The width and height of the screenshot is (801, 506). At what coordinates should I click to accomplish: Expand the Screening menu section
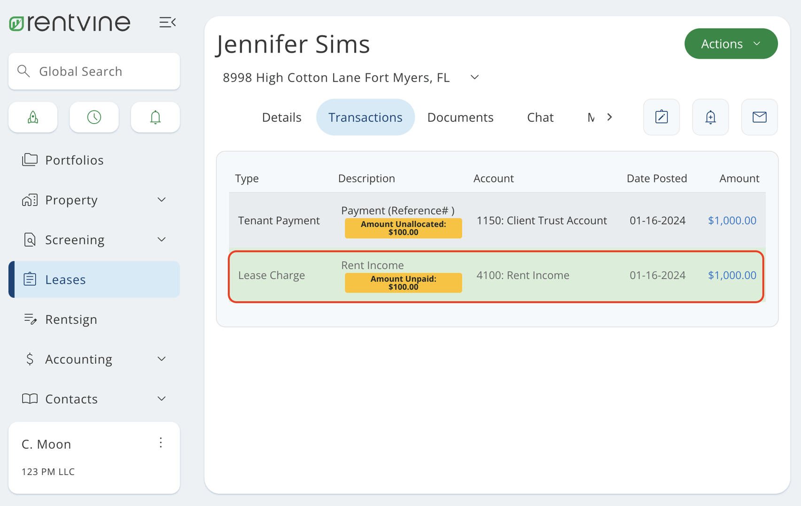(161, 240)
